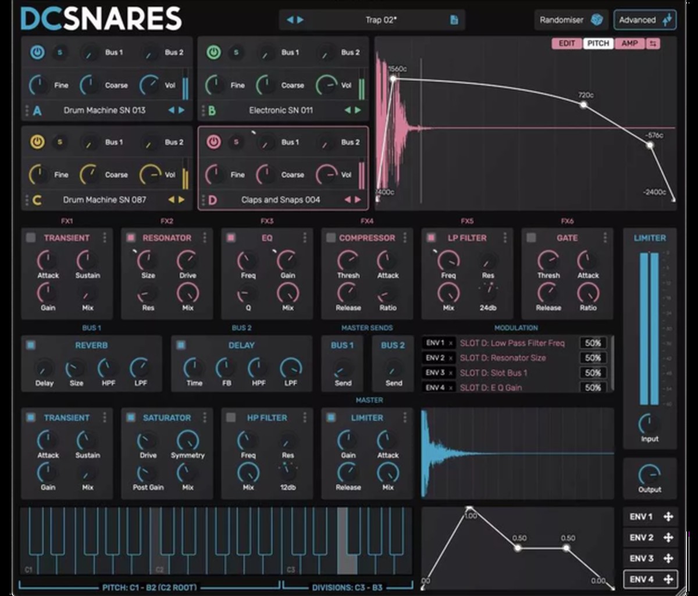The image size is (698, 596).
Task: Load the previous preset with left arrow
Action: (290, 20)
